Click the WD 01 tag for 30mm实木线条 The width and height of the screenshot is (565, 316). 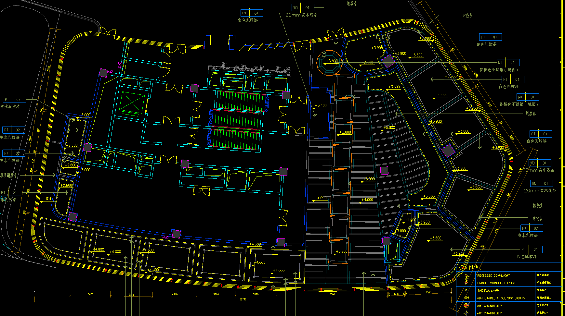pos(539,163)
